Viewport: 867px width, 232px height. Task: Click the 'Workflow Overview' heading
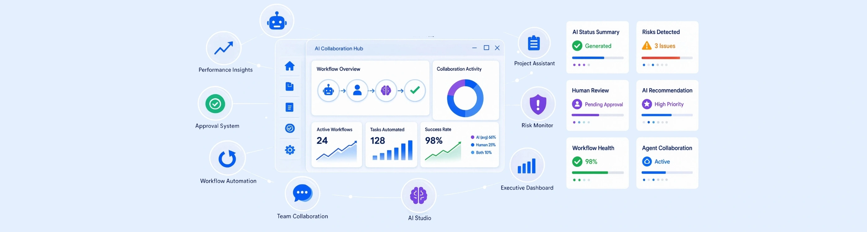(338, 69)
